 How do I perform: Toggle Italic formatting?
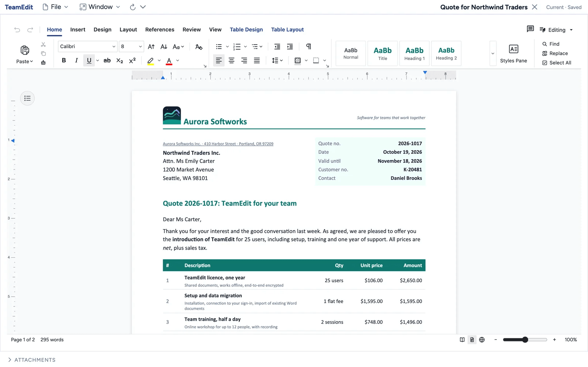click(76, 61)
